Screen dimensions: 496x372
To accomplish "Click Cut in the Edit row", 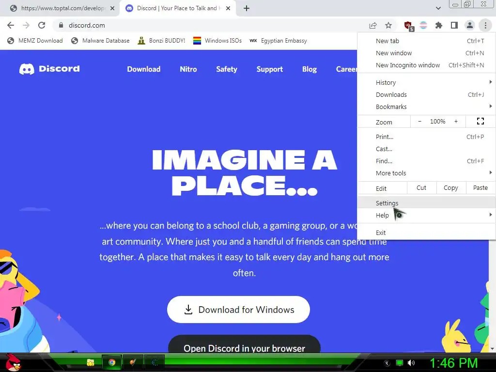I will (421, 188).
